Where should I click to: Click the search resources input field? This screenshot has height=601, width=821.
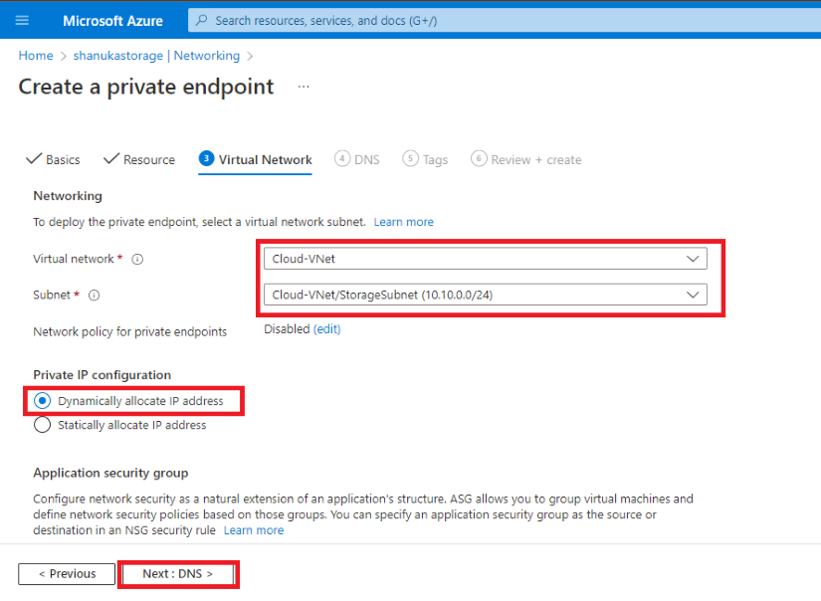(505, 21)
